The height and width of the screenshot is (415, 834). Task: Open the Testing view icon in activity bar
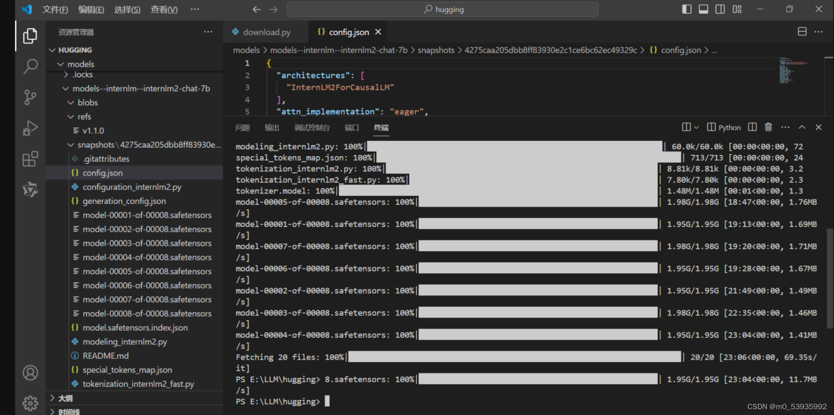coord(30,189)
